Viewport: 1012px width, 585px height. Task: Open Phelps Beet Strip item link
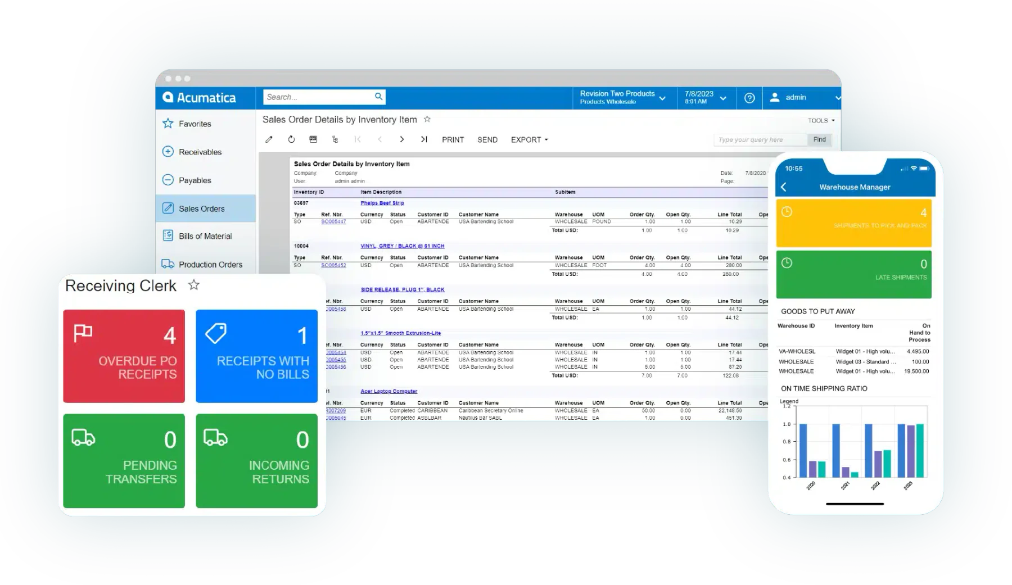(382, 203)
